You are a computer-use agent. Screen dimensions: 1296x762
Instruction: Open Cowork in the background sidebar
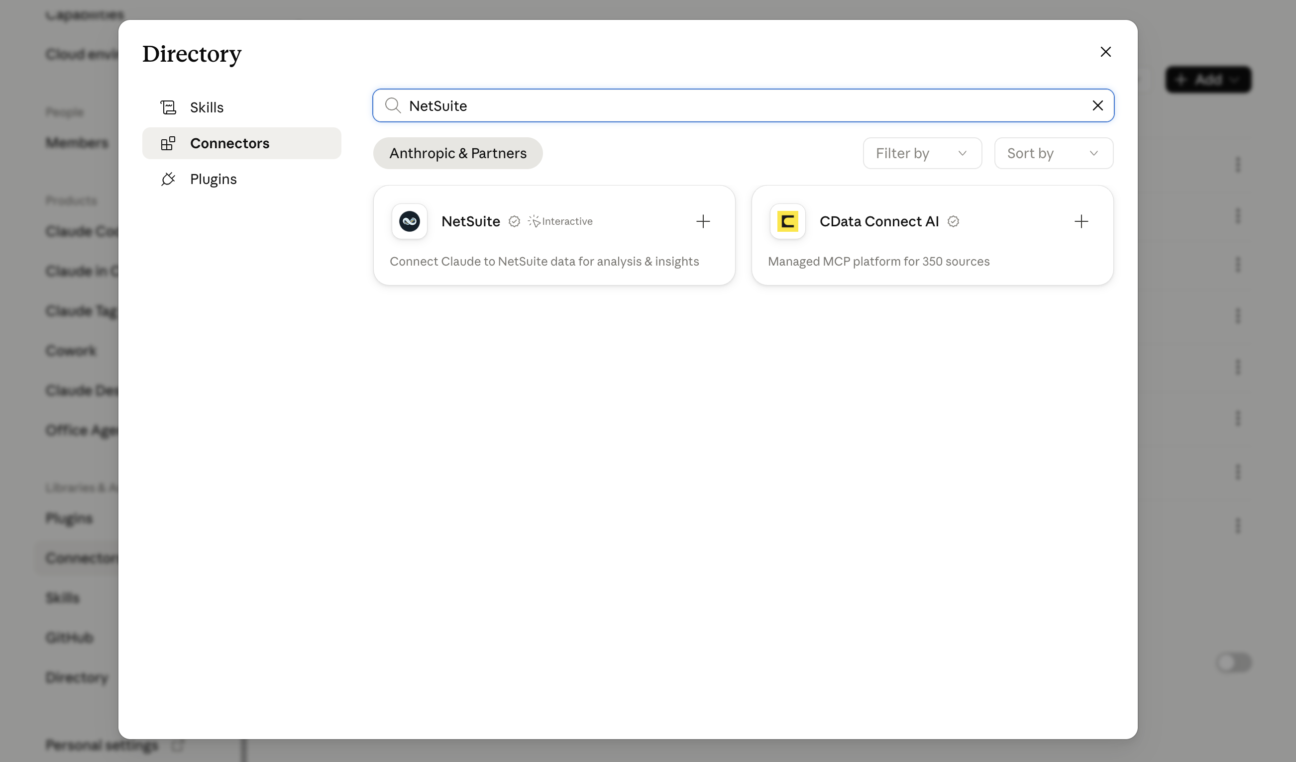coord(71,351)
